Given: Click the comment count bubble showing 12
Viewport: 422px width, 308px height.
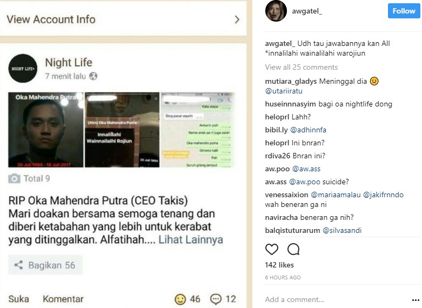Looking at the screenshot, I should click(216, 299).
